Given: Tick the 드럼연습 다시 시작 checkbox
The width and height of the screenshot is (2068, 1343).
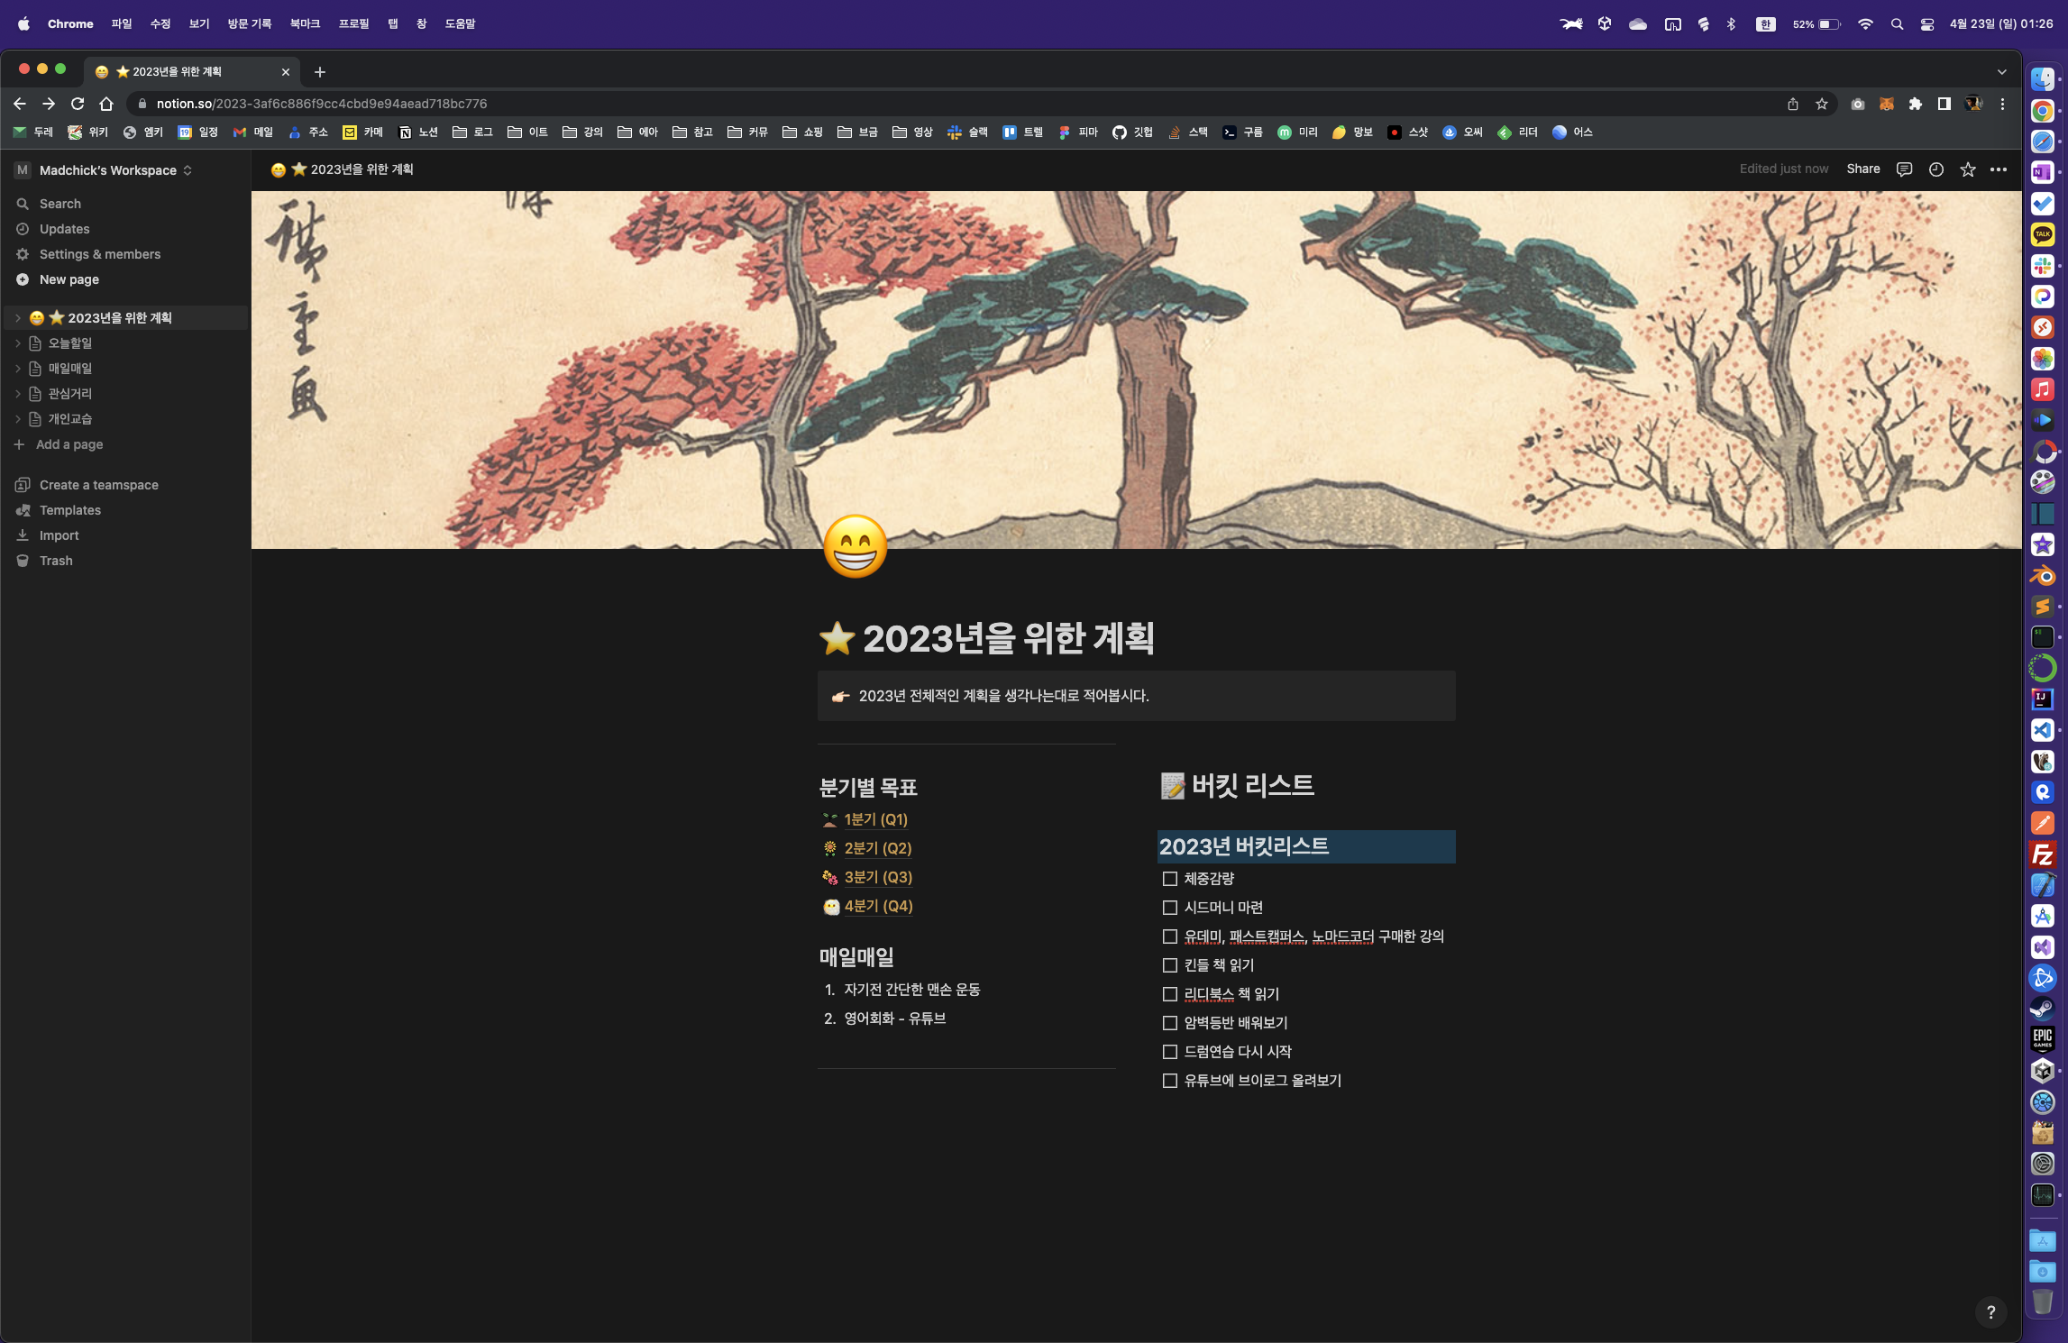Looking at the screenshot, I should pyautogui.click(x=1169, y=1052).
